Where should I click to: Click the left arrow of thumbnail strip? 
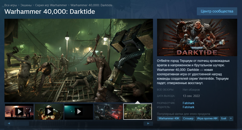click(x=9, y=123)
